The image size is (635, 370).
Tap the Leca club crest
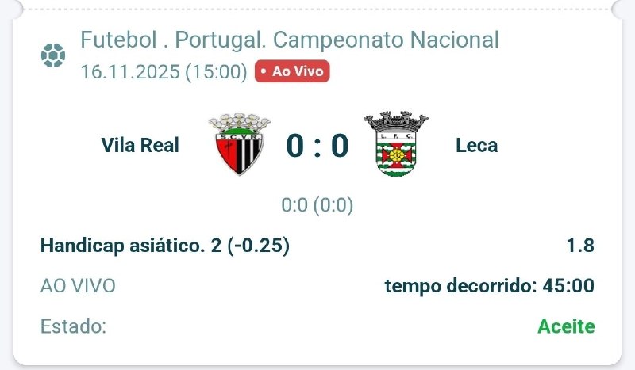point(395,144)
